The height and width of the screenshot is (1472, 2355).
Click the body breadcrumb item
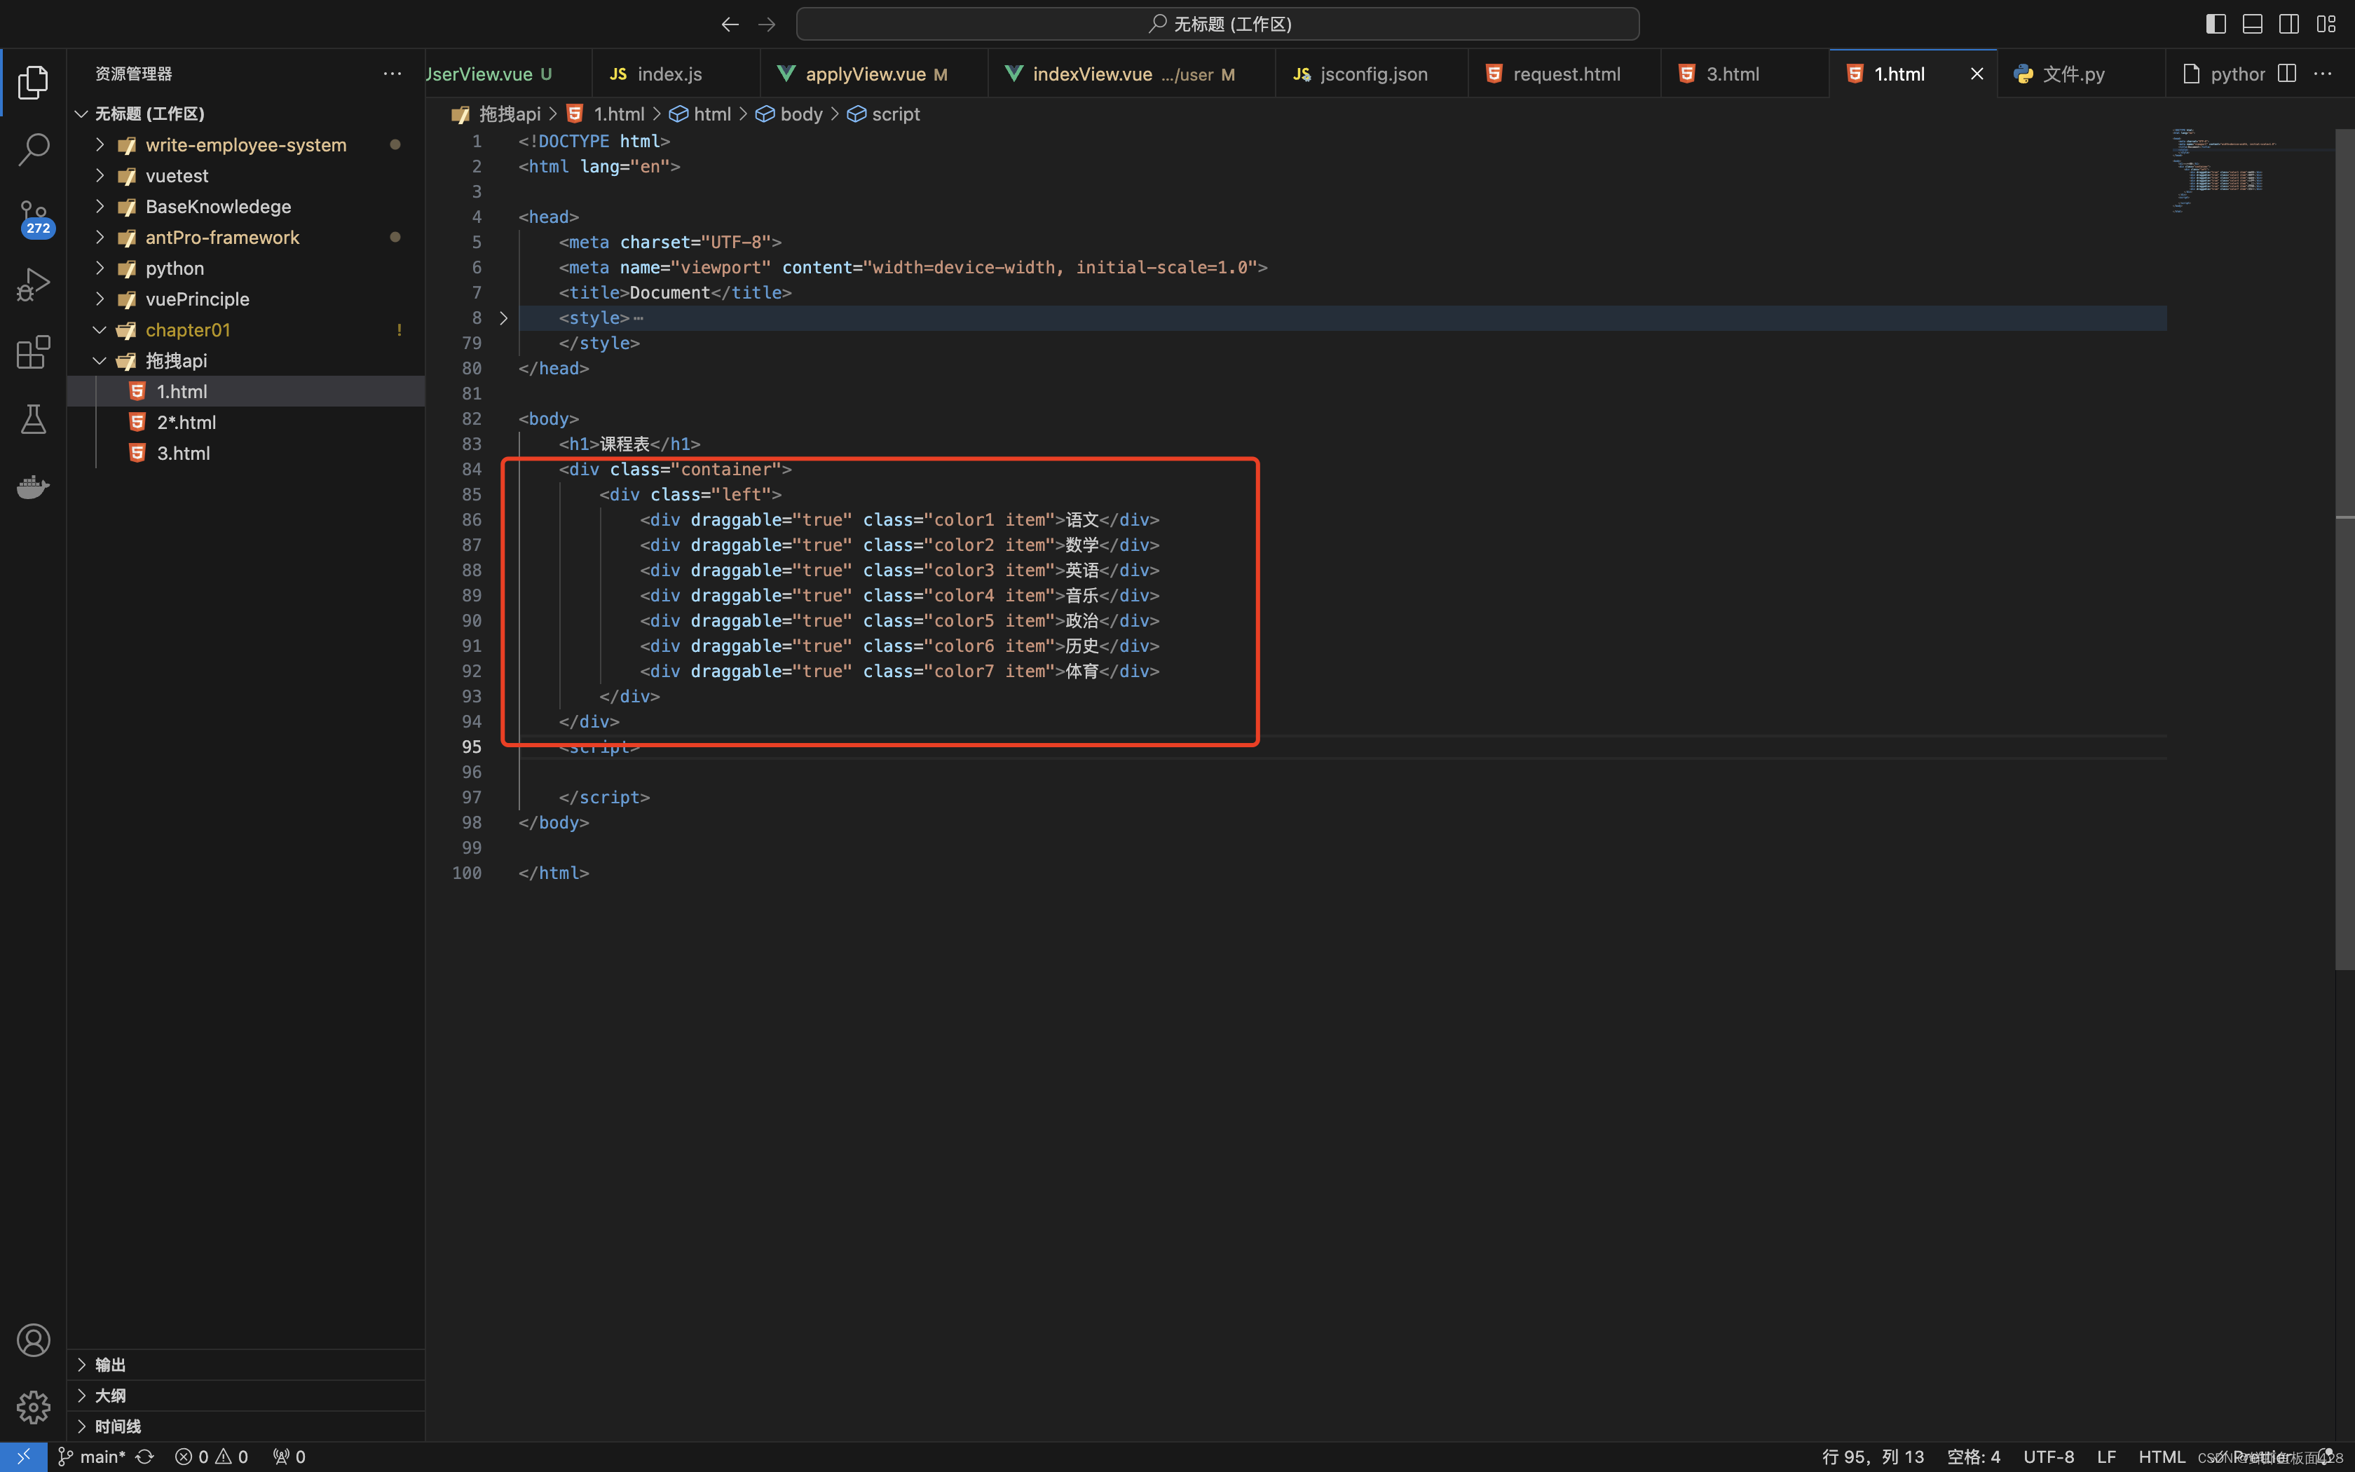click(790, 114)
